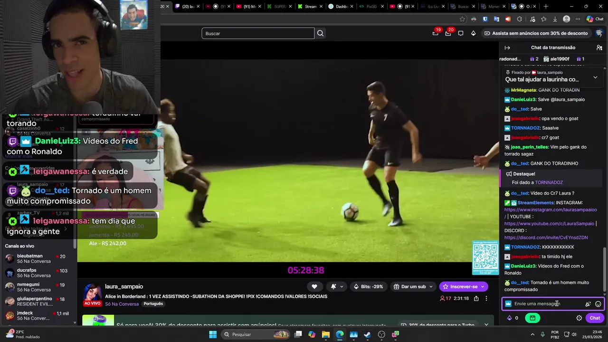Open the Twitch inbox icon with 20 badge
608x342 pixels.
click(448, 33)
